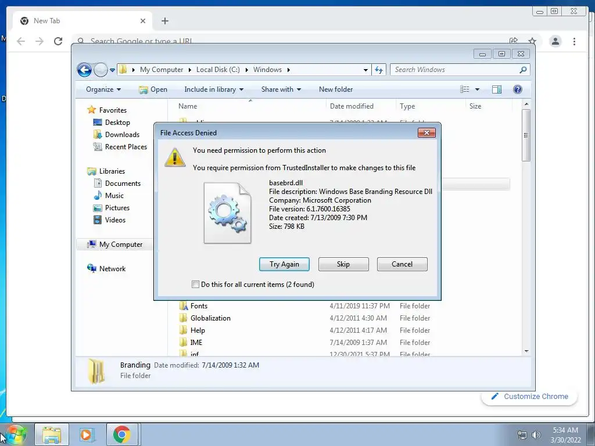Close the New Tab tab in Chrome
The height and width of the screenshot is (446, 595).
143,21
